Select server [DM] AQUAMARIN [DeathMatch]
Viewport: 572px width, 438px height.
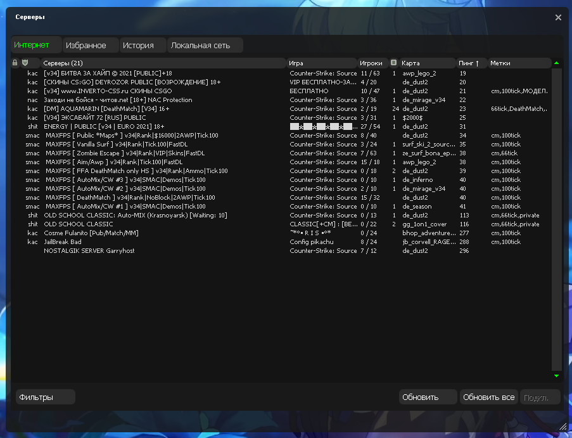[x=281, y=109]
